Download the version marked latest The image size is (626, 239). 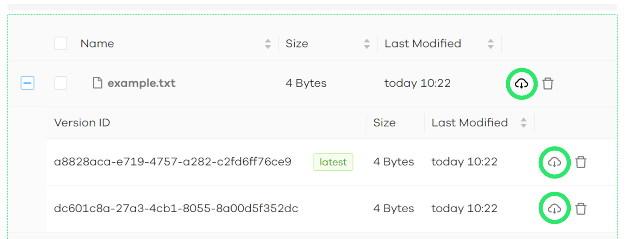point(554,162)
